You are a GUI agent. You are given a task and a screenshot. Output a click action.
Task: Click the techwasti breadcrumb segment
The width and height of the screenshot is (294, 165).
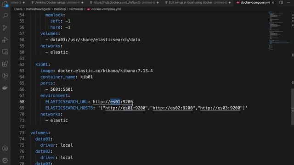(76, 9)
